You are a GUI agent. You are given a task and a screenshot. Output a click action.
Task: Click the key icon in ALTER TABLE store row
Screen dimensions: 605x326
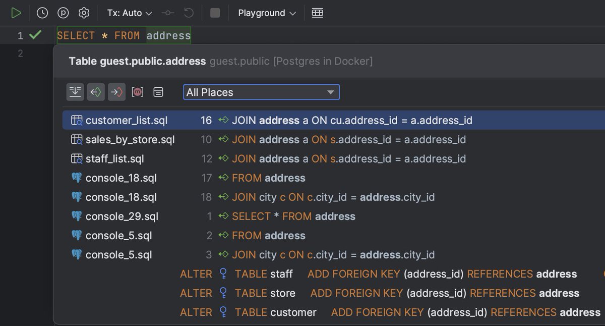(223, 293)
